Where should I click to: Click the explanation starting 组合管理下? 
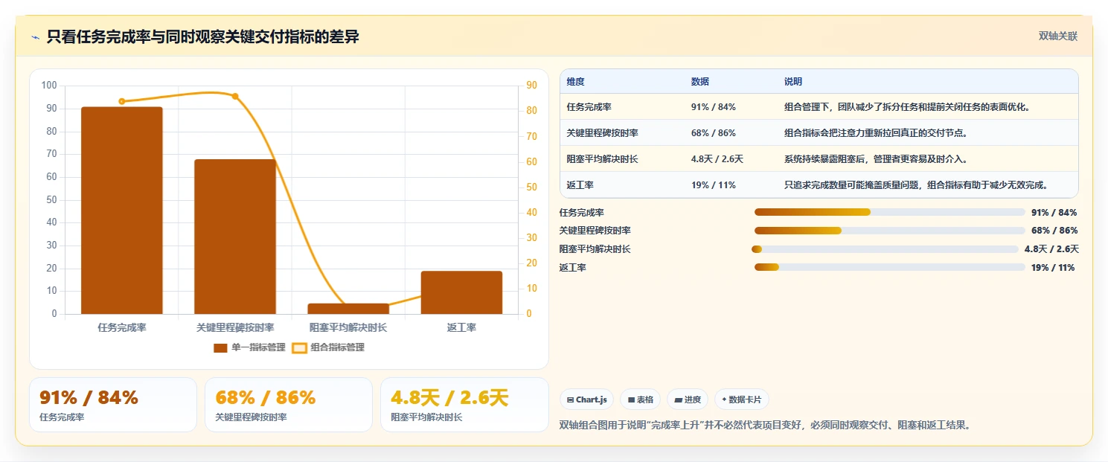(906, 107)
